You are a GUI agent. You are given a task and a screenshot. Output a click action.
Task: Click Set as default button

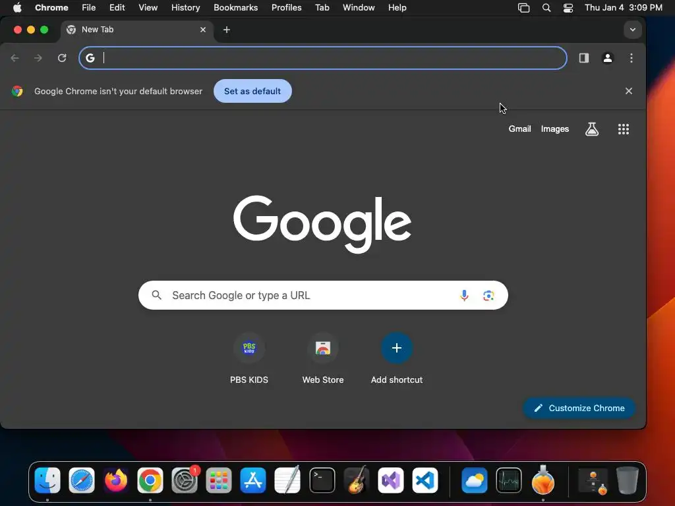pyautogui.click(x=252, y=91)
